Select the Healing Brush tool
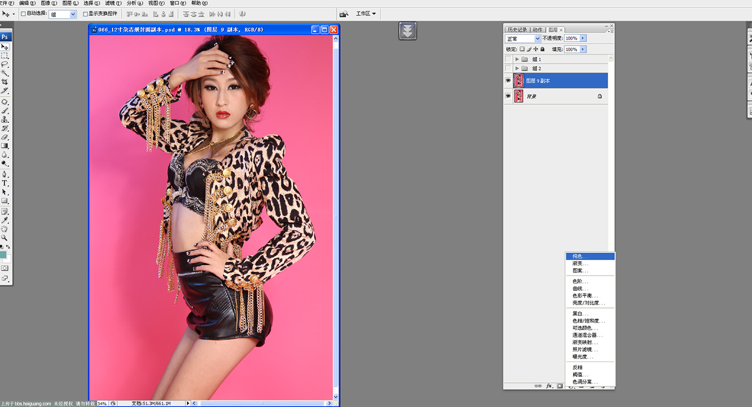 tap(5, 102)
